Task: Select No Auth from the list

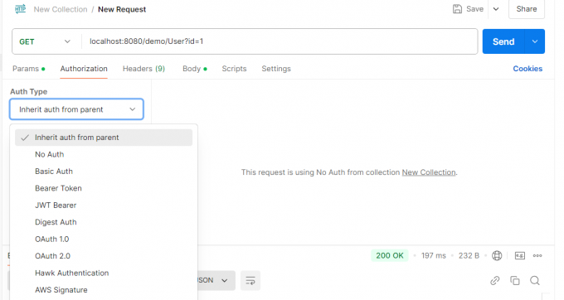Action: tap(104, 154)
